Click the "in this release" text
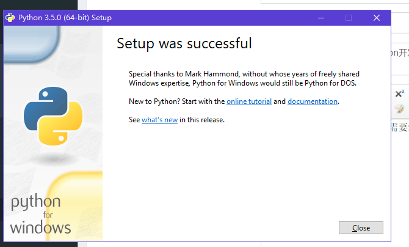 click(x=202, y=120)
